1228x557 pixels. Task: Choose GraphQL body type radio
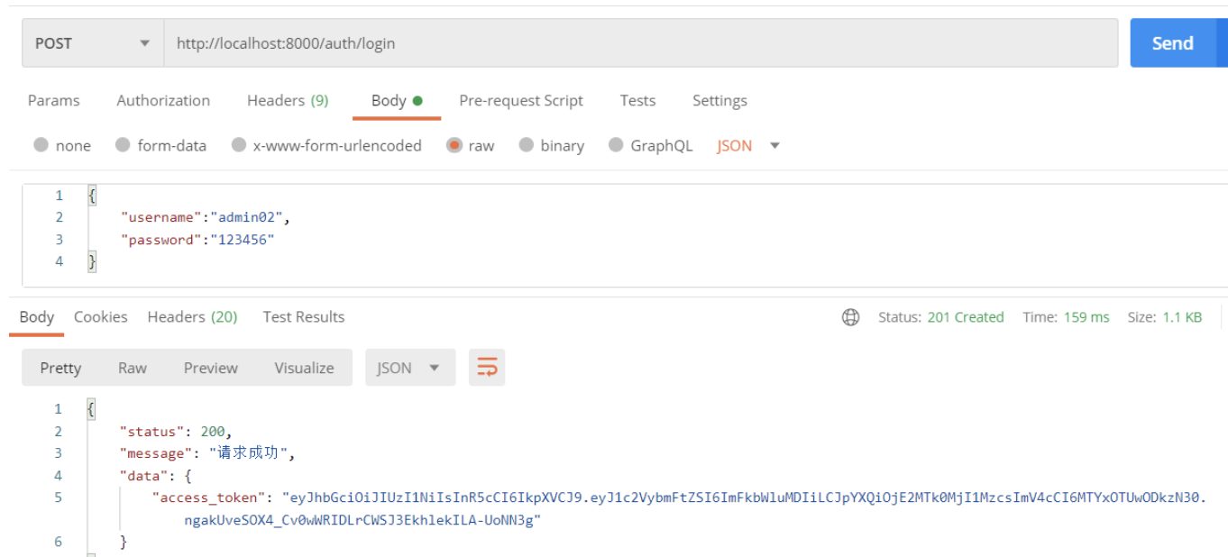[x=616, y=145]
